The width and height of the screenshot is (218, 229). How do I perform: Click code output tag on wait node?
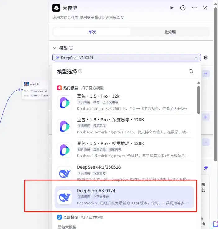tap(35, 96)
